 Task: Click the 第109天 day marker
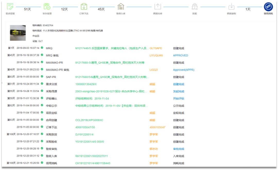pyautogui.click(x=11, y=163)
